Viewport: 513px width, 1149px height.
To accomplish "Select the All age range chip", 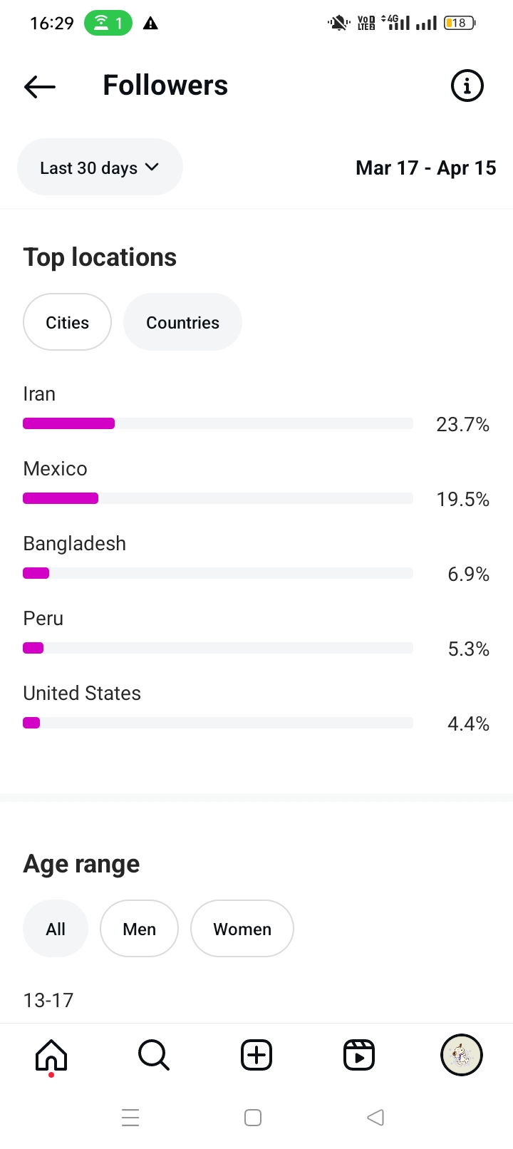I will tap(56, 929).
